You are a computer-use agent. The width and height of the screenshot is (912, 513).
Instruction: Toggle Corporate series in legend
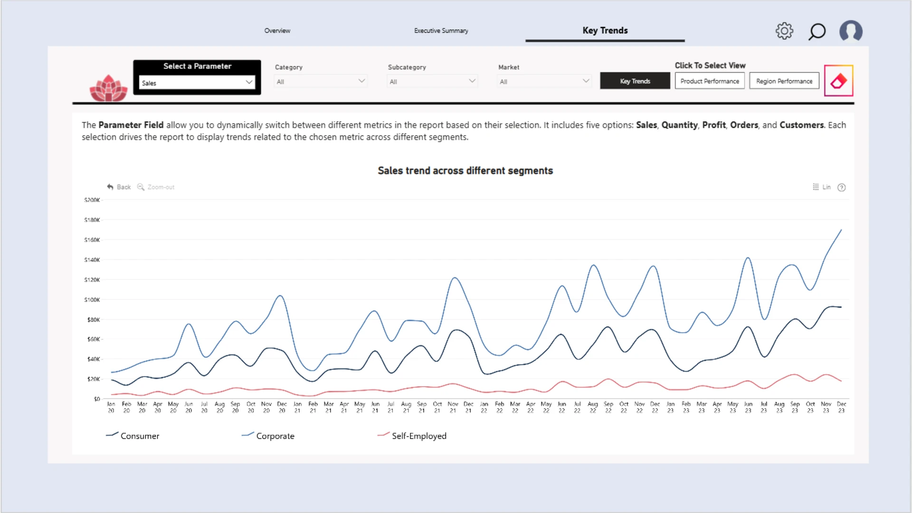268,436
